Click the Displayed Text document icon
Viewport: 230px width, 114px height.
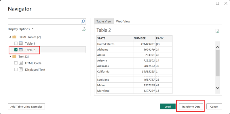21,69
